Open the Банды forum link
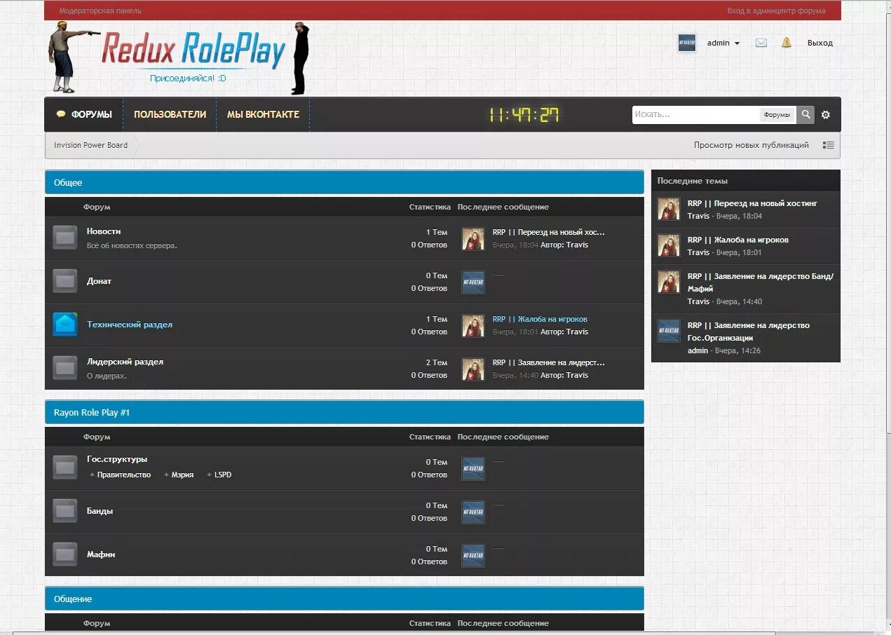Image resolution: width=891 pixels, height=635 pixels. tap(100, 511)
